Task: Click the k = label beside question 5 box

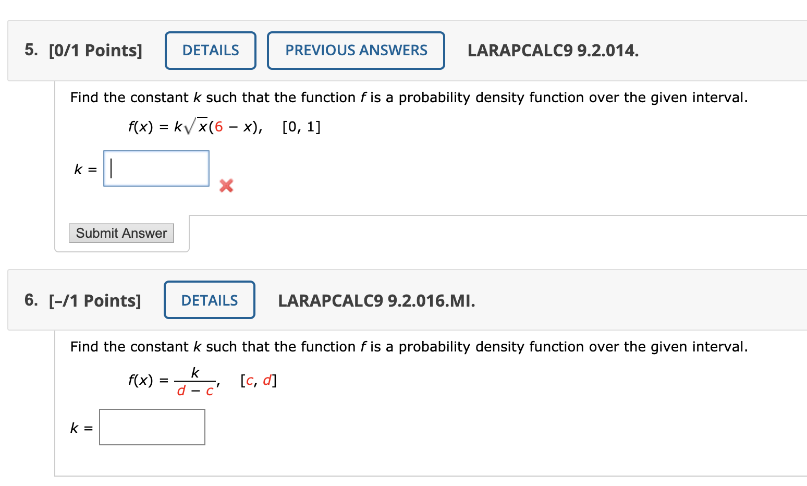Action: pyautogui.click(x=84, y=169)
